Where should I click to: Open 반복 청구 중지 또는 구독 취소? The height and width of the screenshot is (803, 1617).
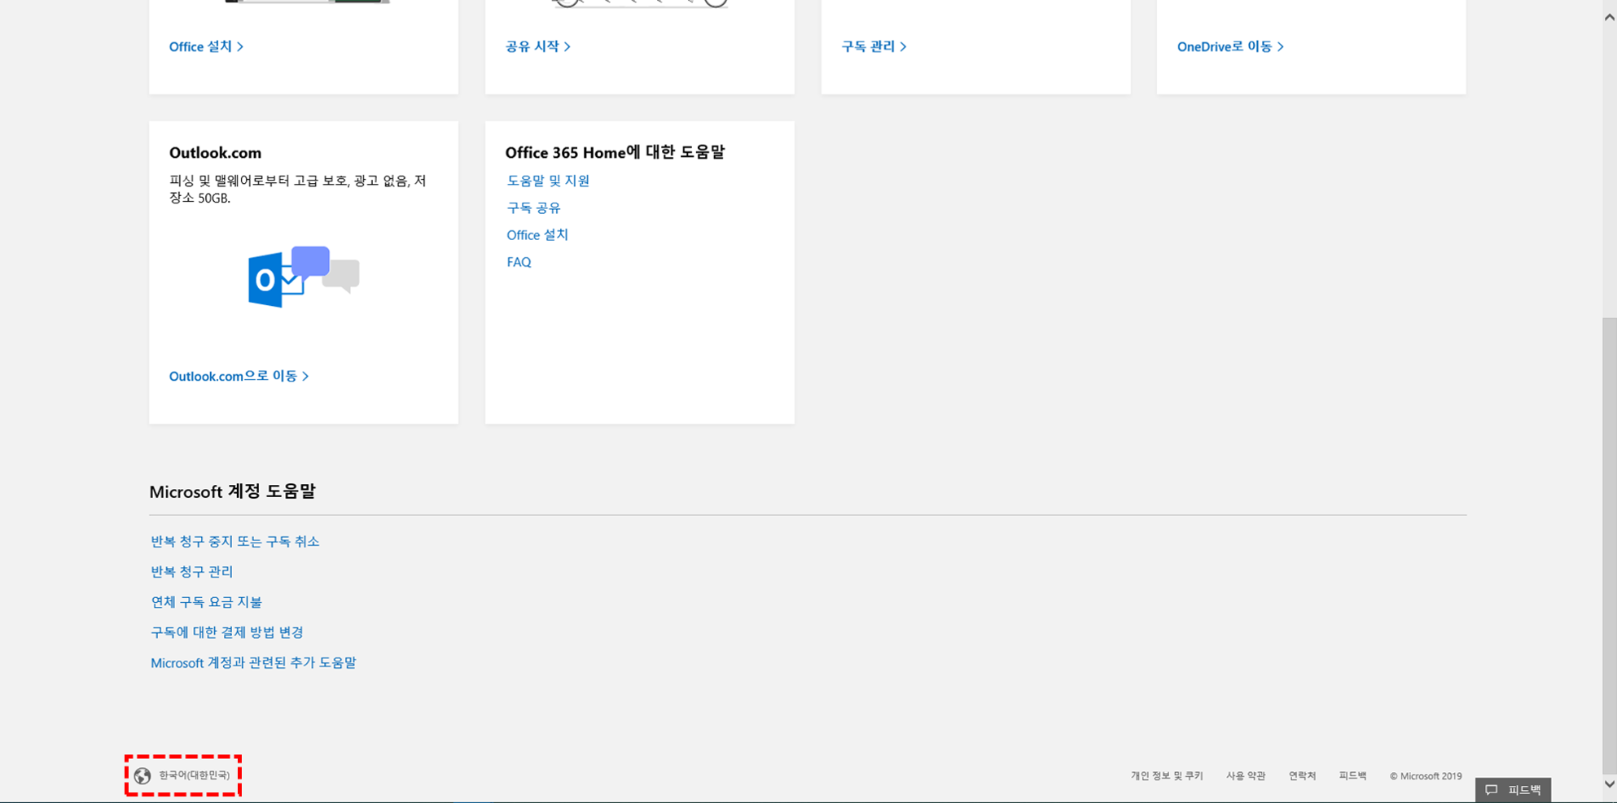pos(234,541)
